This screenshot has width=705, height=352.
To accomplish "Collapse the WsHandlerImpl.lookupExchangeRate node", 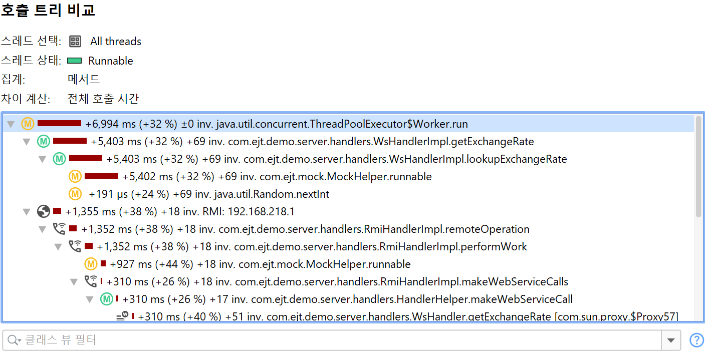I will click(x=43, y=159).
